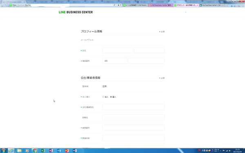Click the 部署名 department input field
Image resolution: width=245 pixels, height=153 pixels.
(x=134, y=118)
